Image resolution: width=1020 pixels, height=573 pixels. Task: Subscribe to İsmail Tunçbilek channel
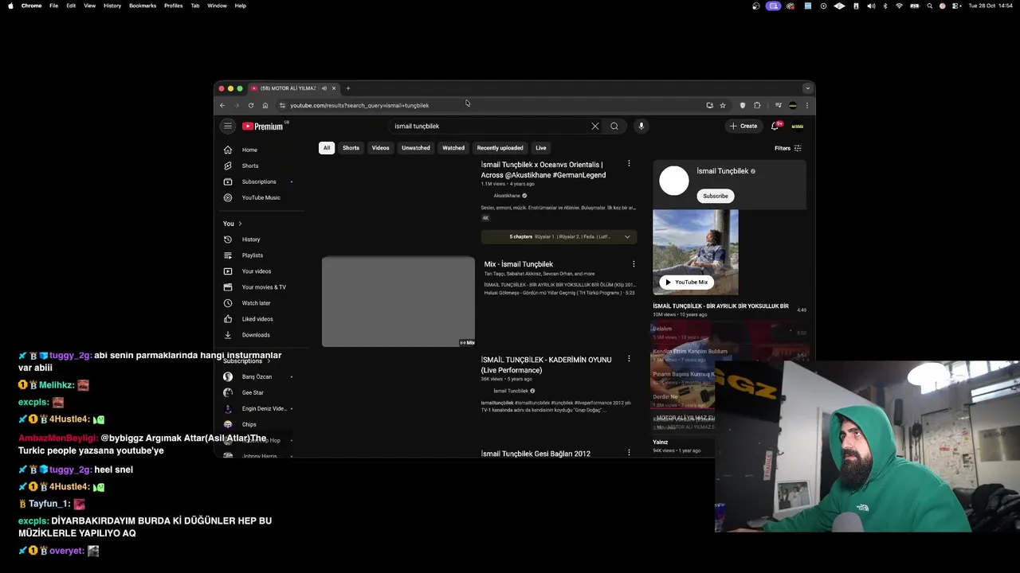pyautogui.click(x=715, y=196)
